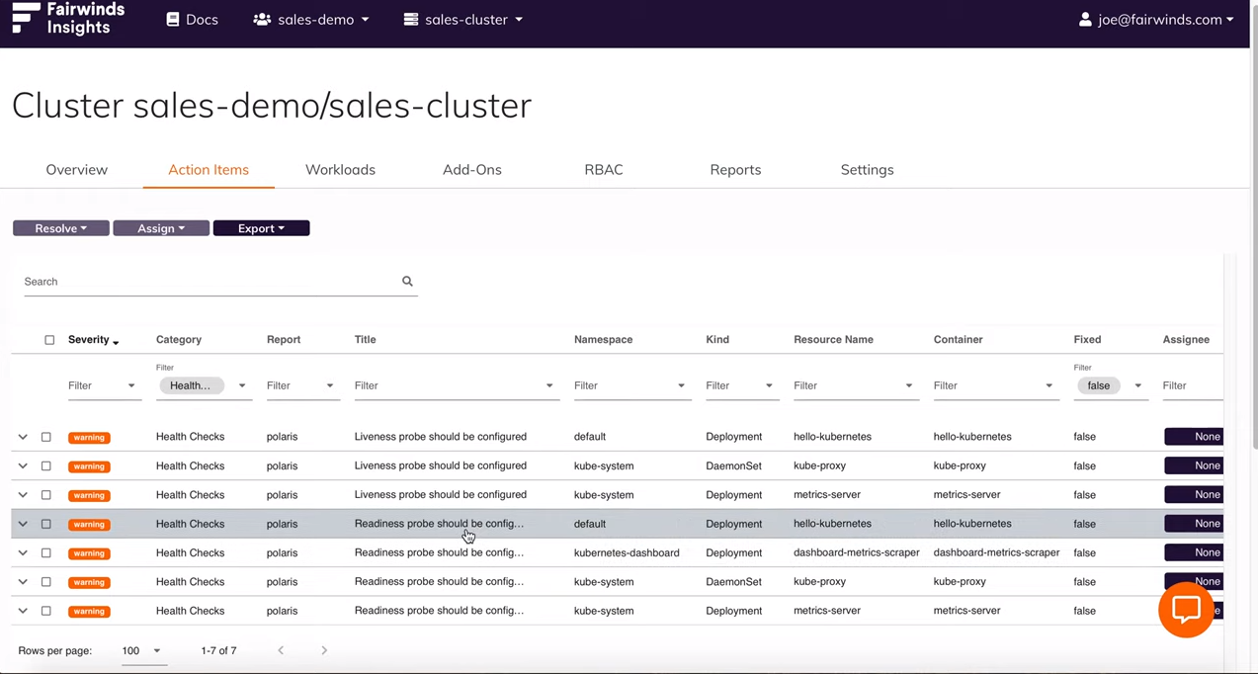
Task: Open Category filter dropdown arrow
Action: (242, 386)
